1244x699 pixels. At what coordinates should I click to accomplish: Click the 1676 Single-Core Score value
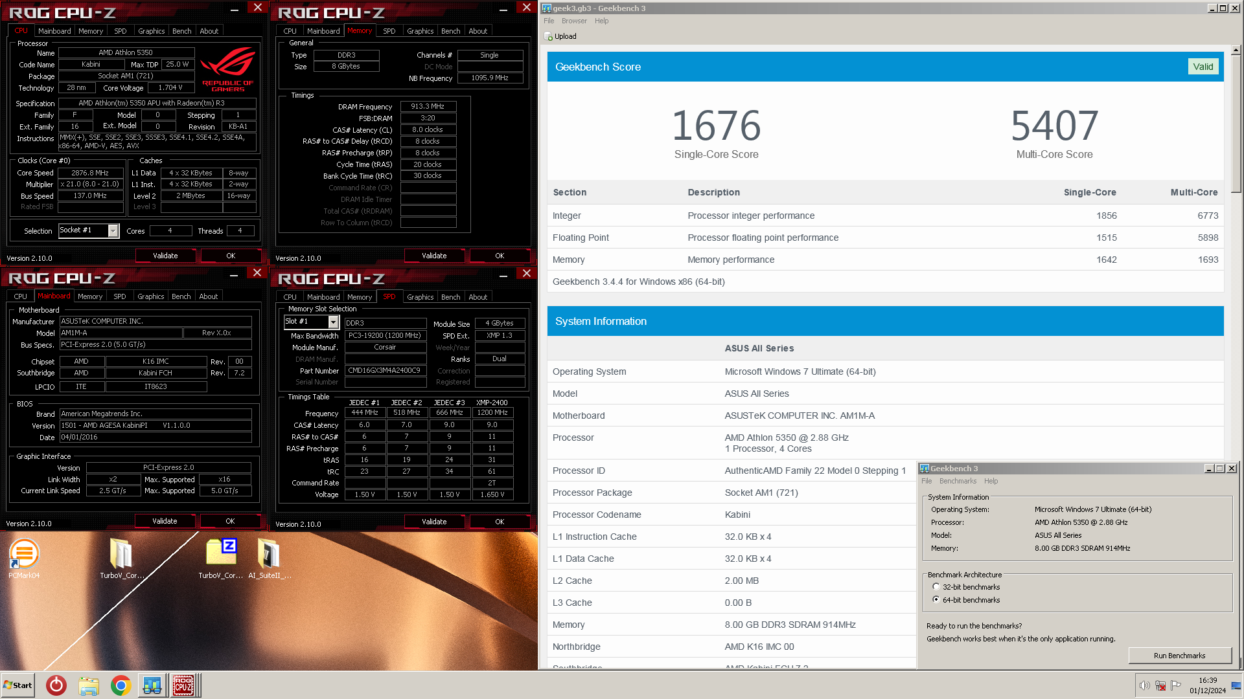point(716,125)
